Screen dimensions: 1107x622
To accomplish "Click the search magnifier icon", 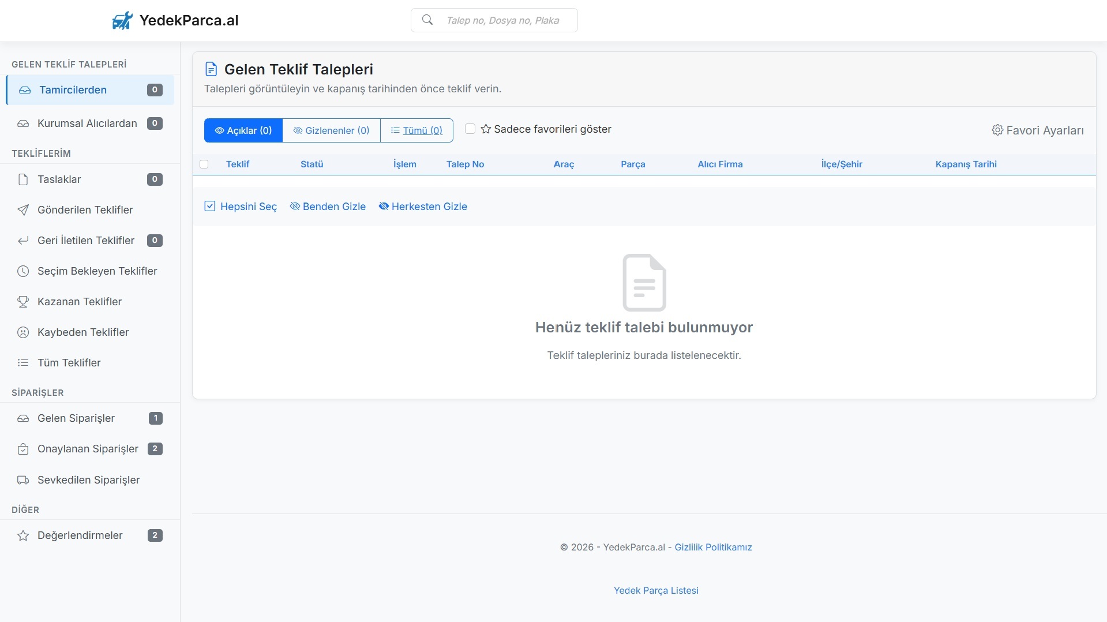I will pyautogui.click(x=427, y=20).
